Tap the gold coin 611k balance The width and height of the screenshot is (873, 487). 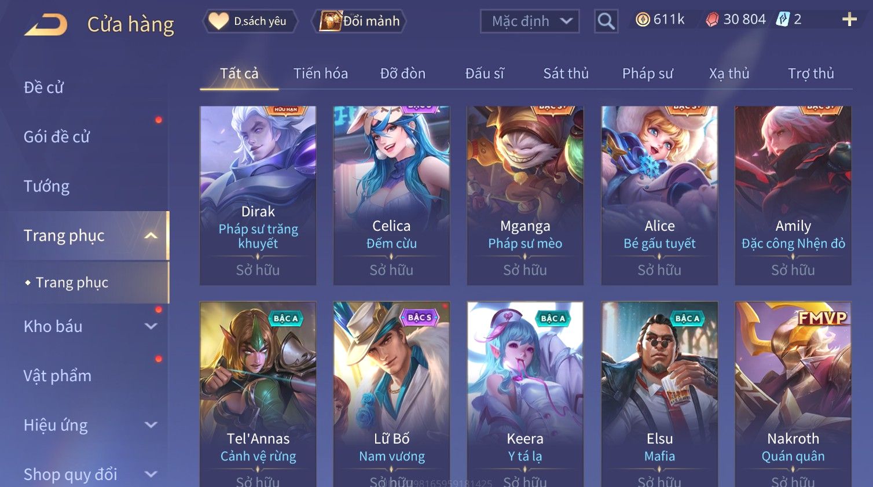pyautogui.click(x=660, y=20)
